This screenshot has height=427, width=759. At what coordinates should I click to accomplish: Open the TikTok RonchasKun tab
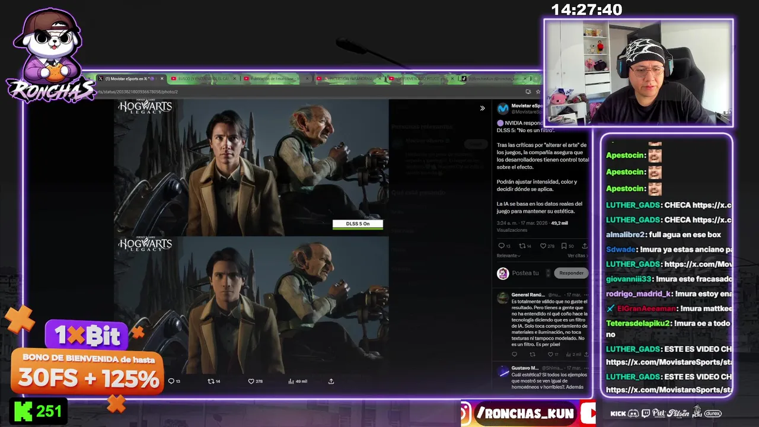tap(493, 78)
